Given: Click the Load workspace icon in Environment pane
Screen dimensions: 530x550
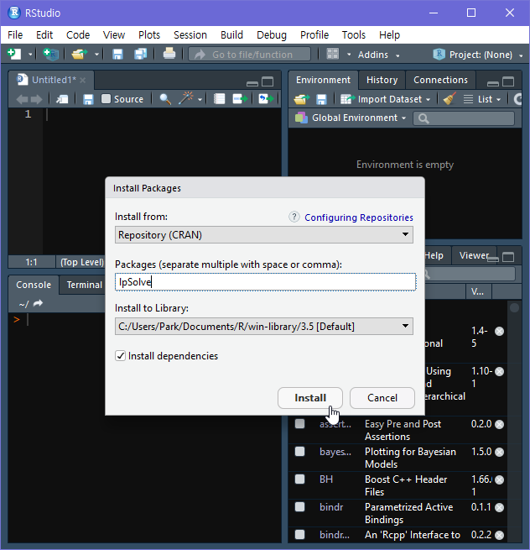Looking at the screenshot, I should click(302, 99).
